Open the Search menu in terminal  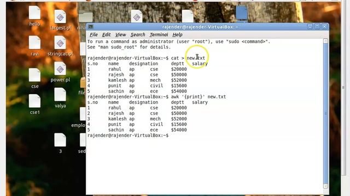tap(138, 35)
